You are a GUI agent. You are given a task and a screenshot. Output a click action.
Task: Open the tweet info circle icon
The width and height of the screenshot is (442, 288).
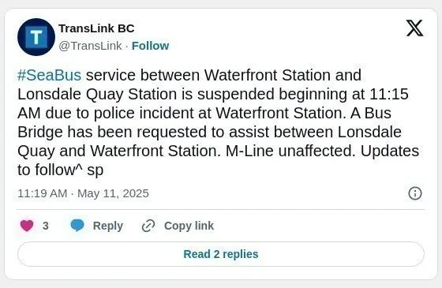(415, 193)
